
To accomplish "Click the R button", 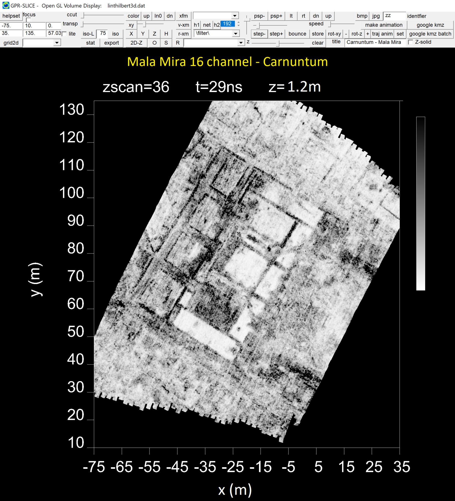I will pyautogui.click(x=178, y=43).
